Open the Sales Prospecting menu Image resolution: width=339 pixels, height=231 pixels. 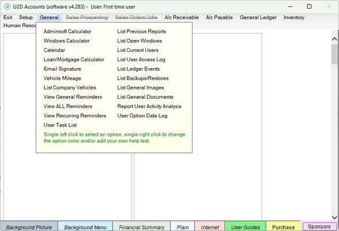pos(86,17)
